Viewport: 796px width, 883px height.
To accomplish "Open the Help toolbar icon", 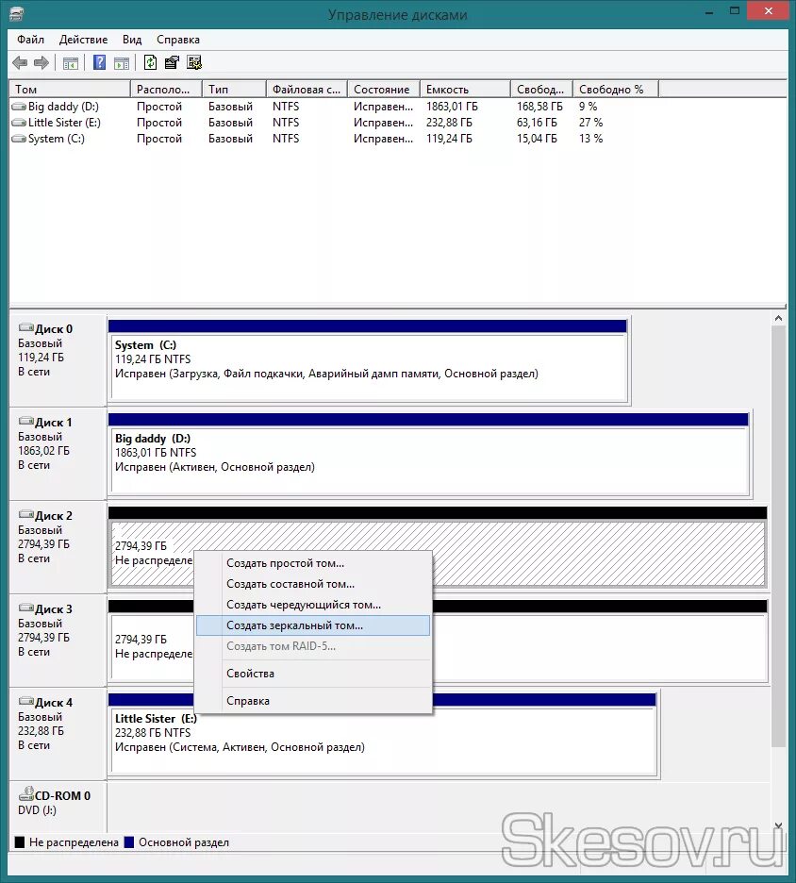I will [99, 62].
